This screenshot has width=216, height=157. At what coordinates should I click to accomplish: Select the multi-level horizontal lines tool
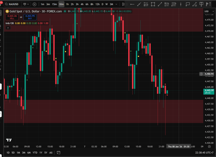click(x=174, y=4)
